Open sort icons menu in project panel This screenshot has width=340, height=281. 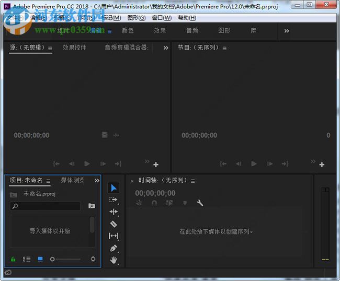[93, 259]
